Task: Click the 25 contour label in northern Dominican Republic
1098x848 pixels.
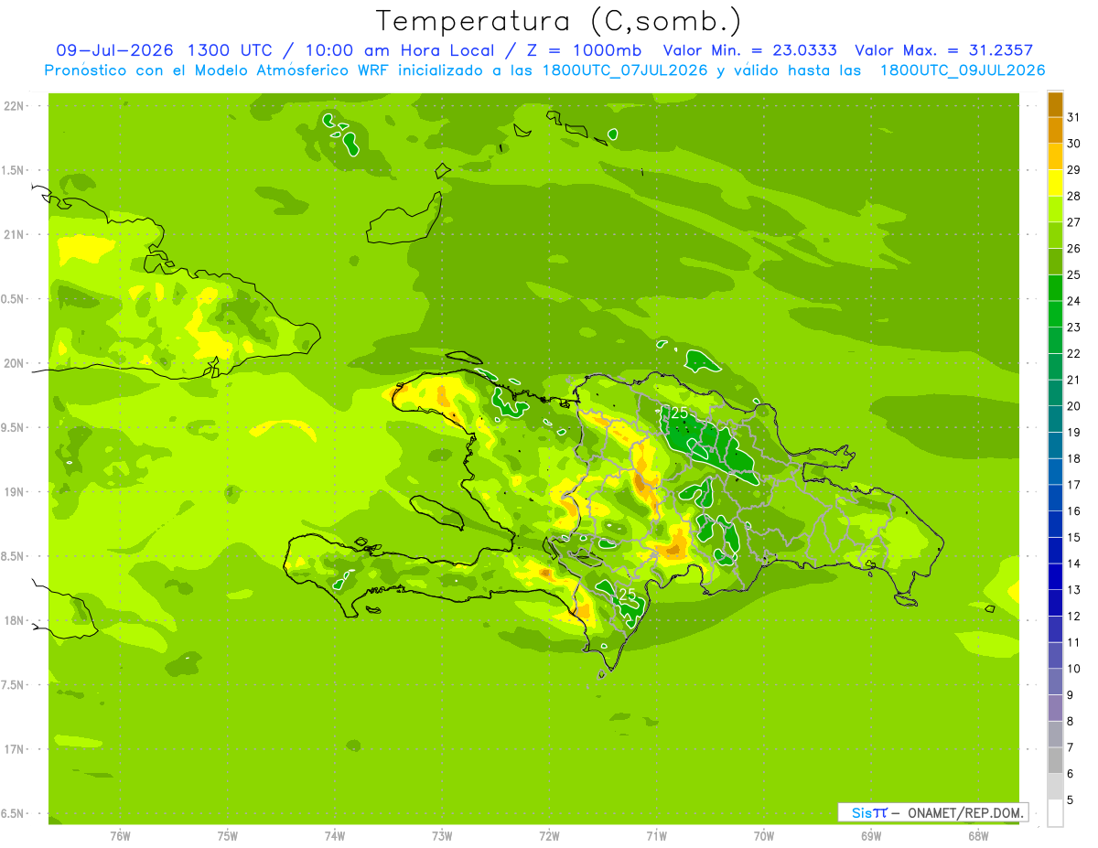Action: (x=679, y=413)
